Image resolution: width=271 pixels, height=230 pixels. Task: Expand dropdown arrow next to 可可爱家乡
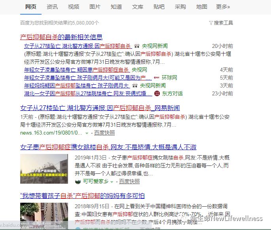tap(112, 182)
